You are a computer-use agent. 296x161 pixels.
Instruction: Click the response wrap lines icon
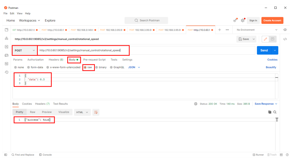point(96,112)
